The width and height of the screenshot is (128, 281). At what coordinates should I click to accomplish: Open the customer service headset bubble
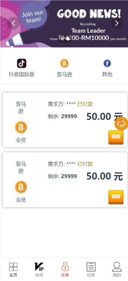point(121,124)
